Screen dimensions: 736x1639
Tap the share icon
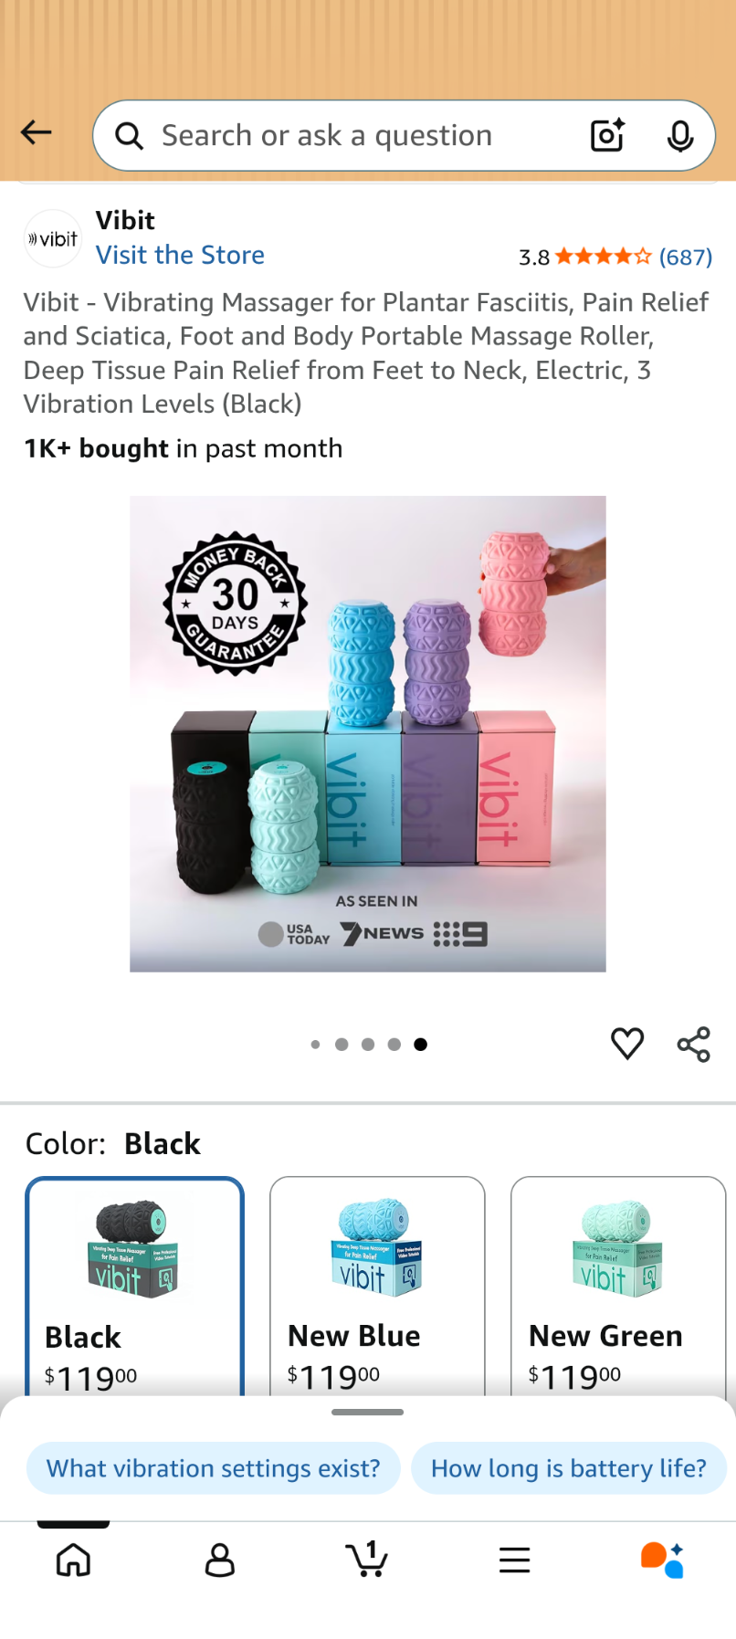click(x=694, y=1044)
